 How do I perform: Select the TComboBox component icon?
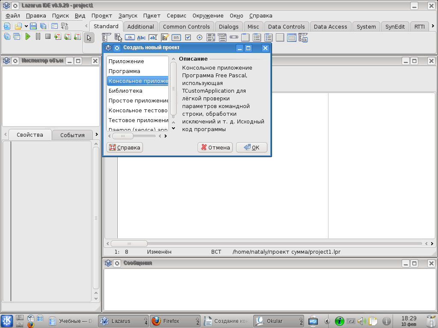tap(222, 38)
